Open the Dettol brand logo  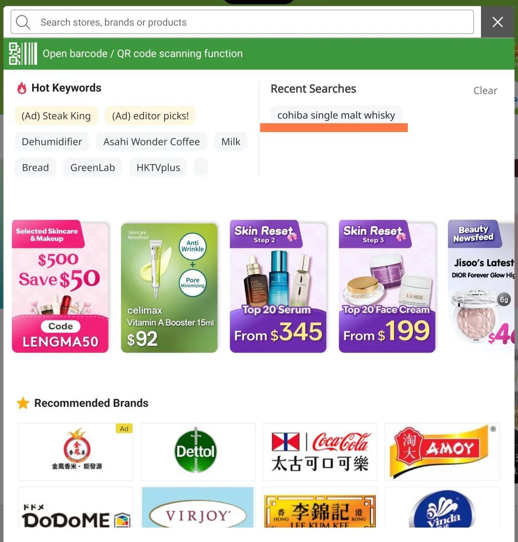pyautogui.click(x=197, y=451)
